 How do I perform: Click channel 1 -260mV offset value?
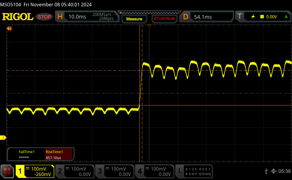click(x=43, y=174)
